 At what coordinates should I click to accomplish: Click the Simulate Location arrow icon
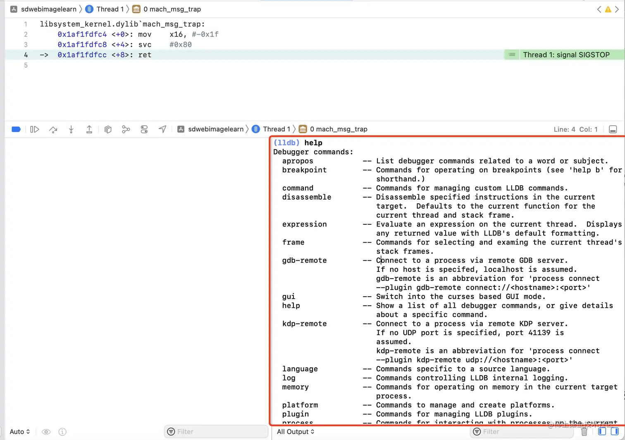[162, 129]
